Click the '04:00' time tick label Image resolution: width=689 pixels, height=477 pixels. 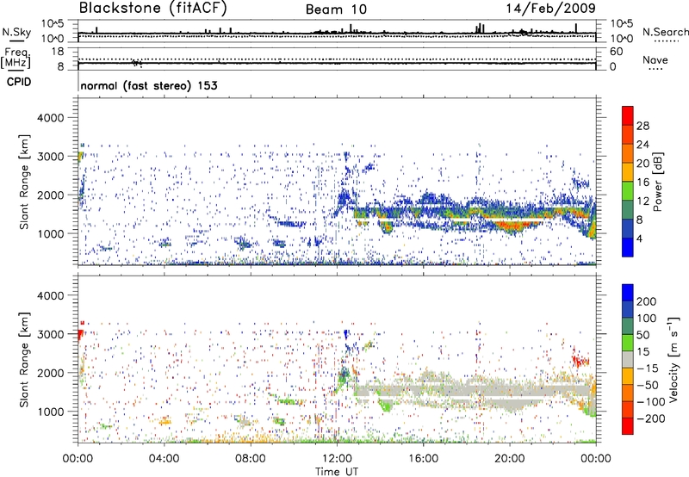[x=164, y=459]
